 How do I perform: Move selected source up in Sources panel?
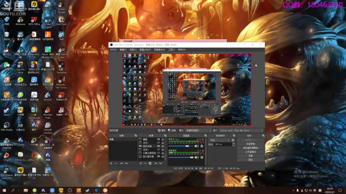[x=156, y=163]
